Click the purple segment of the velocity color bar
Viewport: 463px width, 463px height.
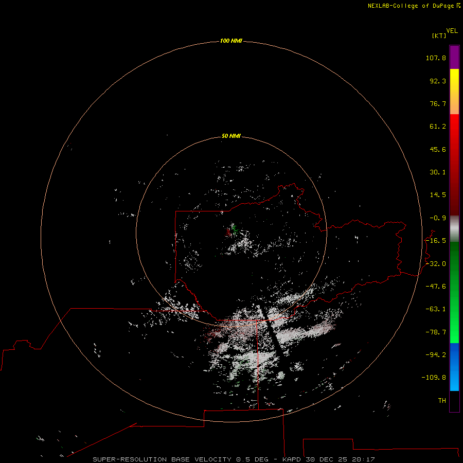[454, 57]
